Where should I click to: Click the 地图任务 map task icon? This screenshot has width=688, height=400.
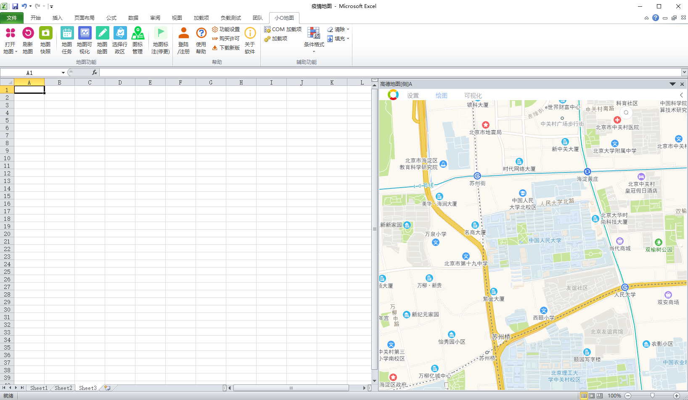67,33
